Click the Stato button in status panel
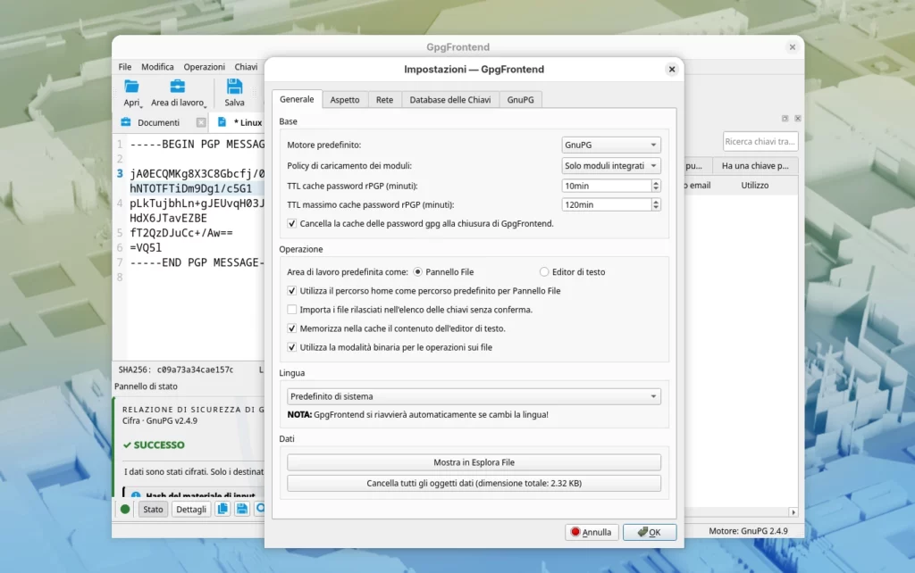The height and width of the screenshot is (573, 915). [153, 509]
